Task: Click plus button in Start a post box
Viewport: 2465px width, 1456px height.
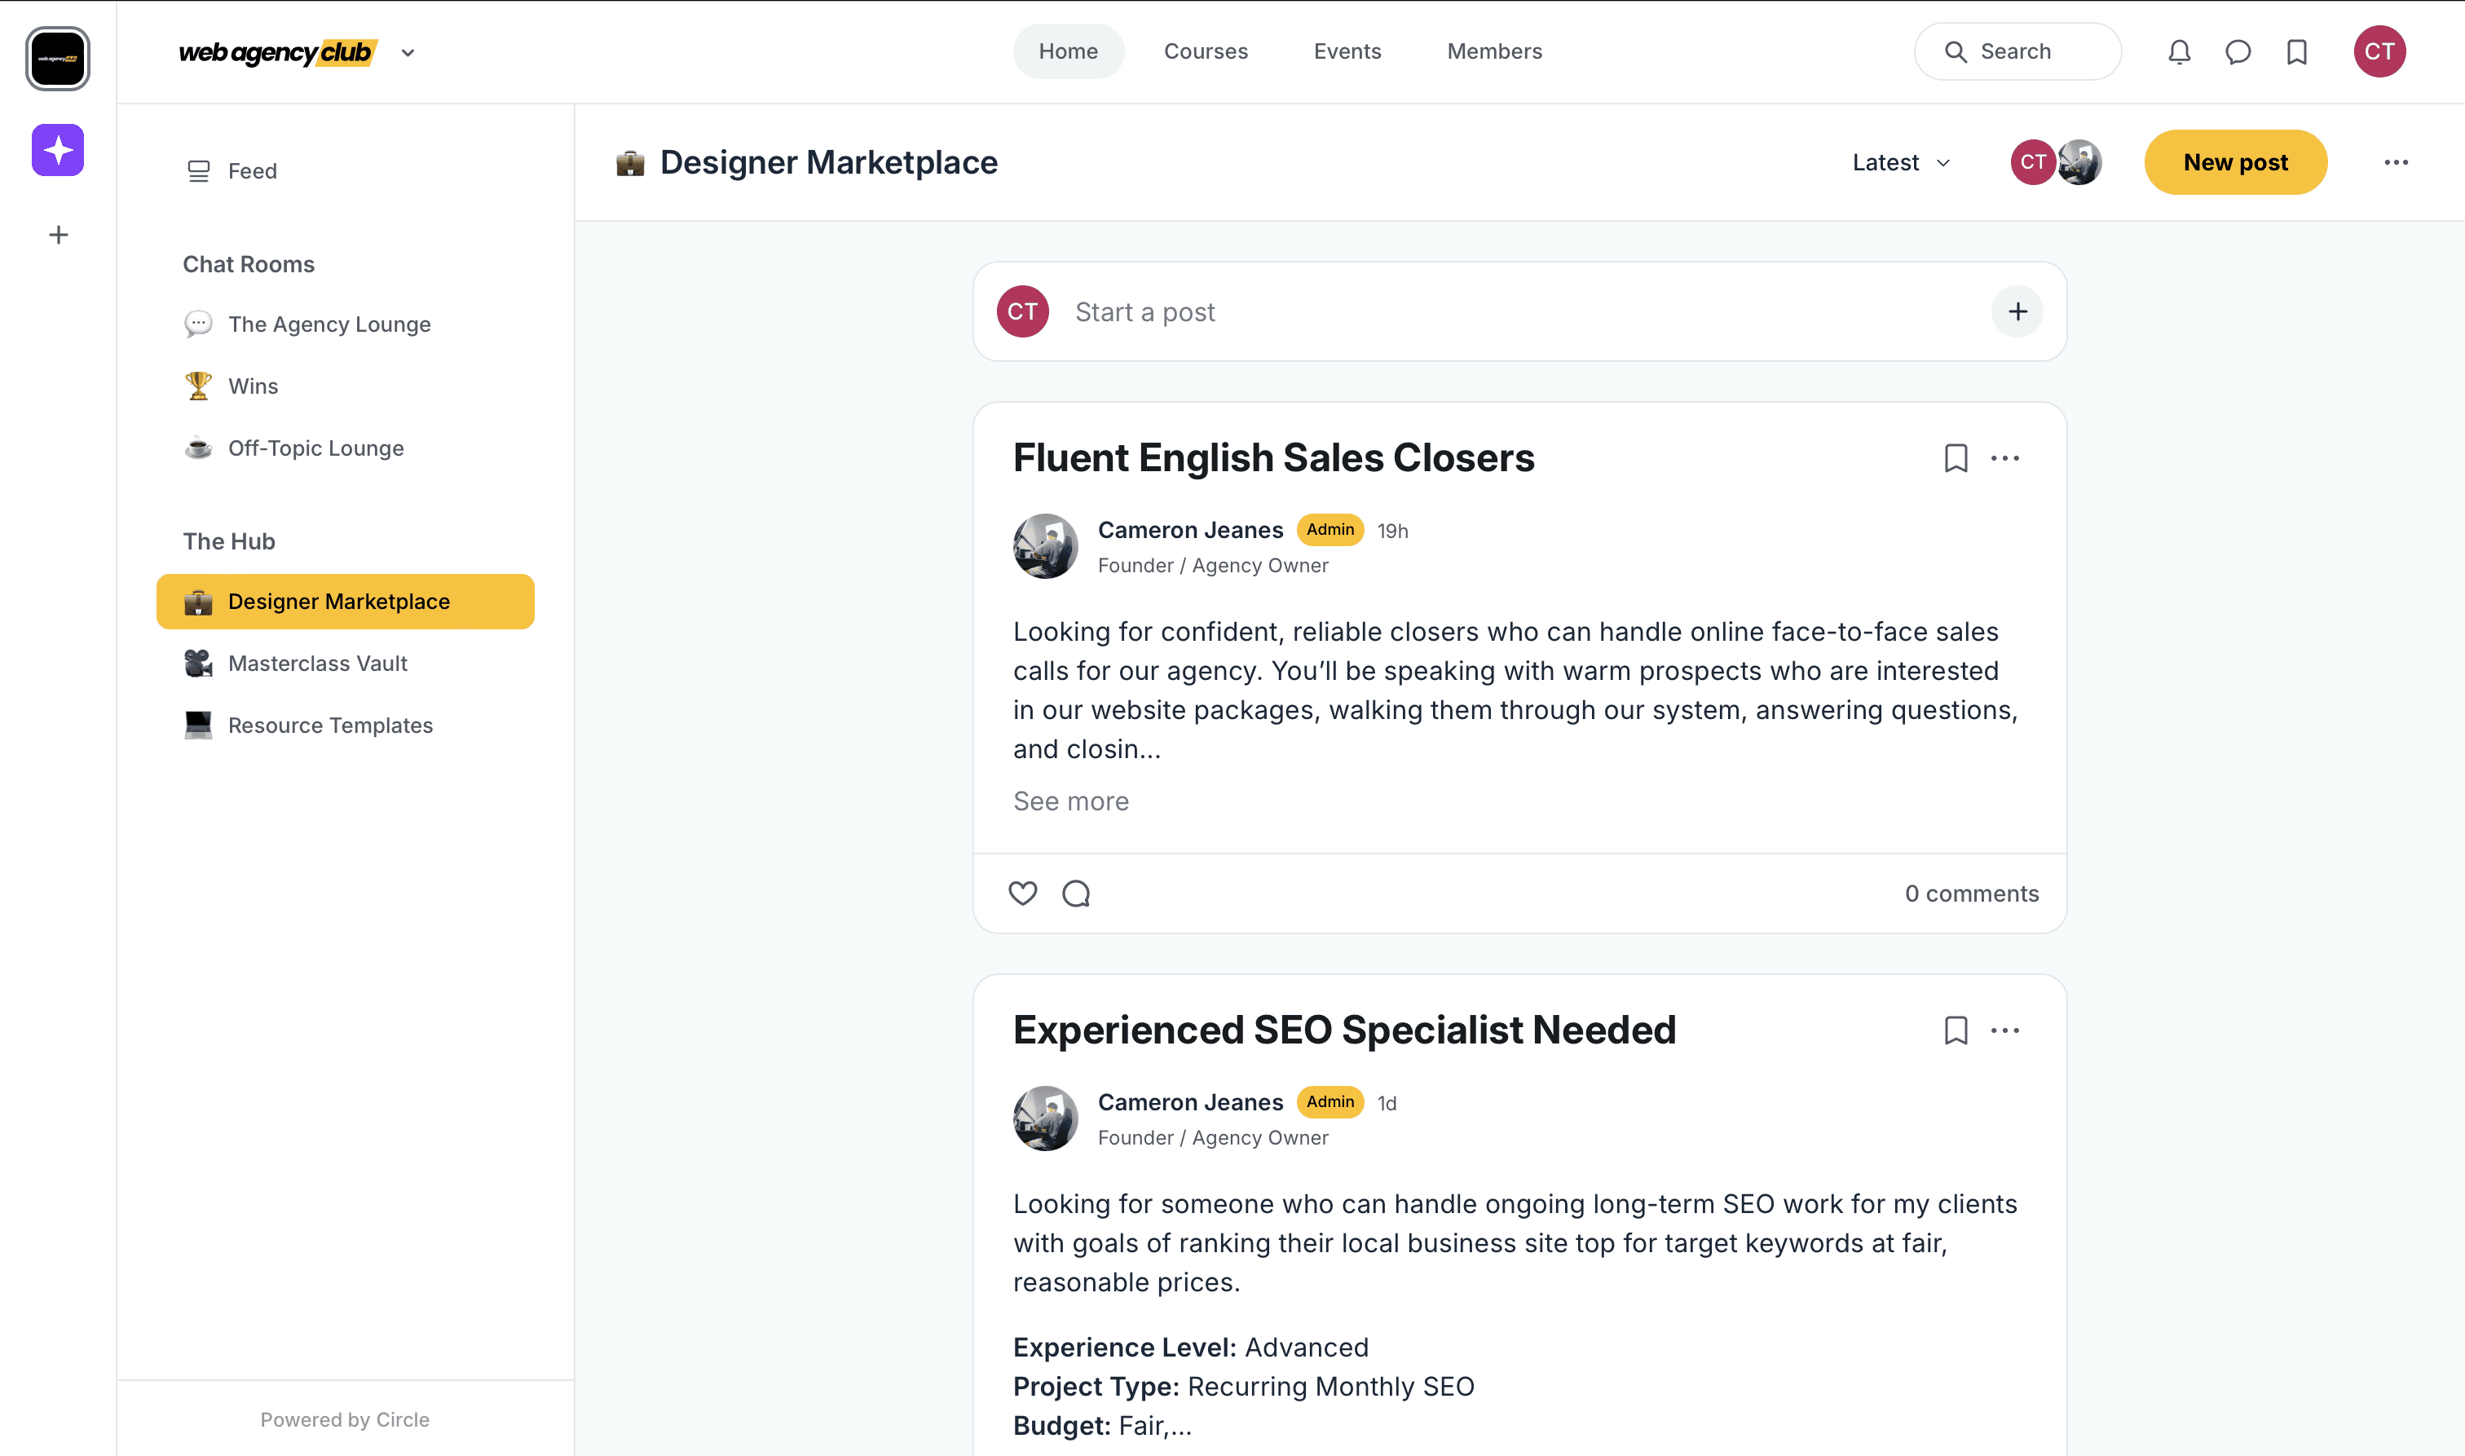Action: 2017,312
